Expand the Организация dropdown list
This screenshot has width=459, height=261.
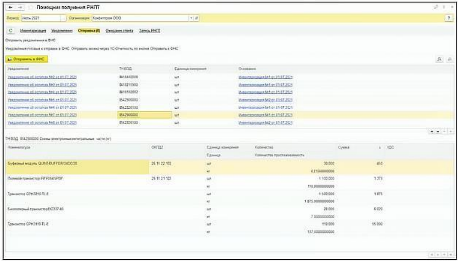click(191, 18)
